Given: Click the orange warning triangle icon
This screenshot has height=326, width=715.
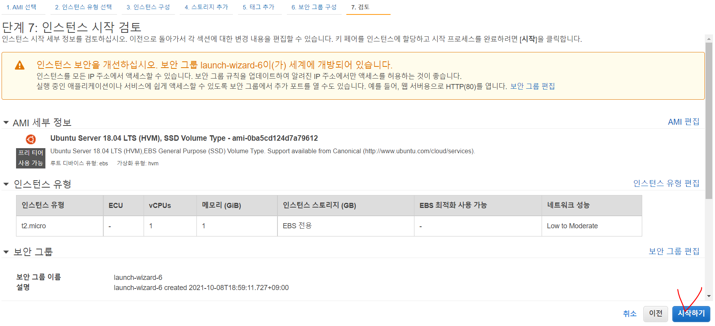Looking at the screenshot, I should coord(20,65).
